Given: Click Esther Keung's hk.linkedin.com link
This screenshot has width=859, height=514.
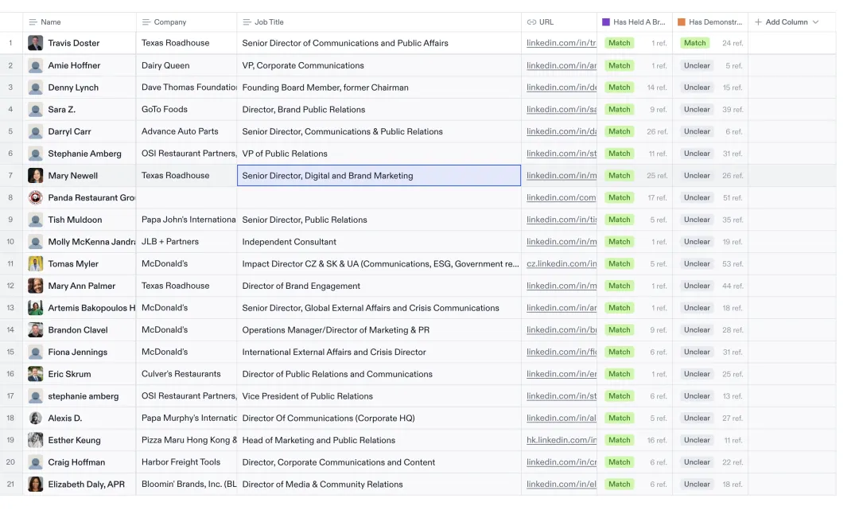Looking at the screenshot, I should (x=561, y=440).
